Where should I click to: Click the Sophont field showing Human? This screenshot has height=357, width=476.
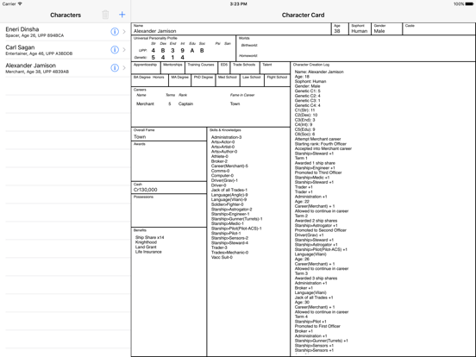(x=360, y=28)
